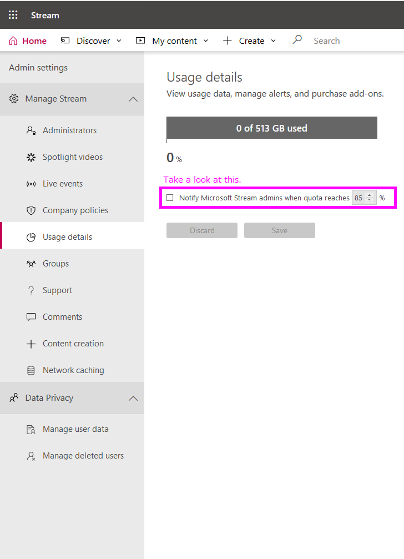Click the Live events broadcast icon
This screenshot has height=559, width=404.
31,183
